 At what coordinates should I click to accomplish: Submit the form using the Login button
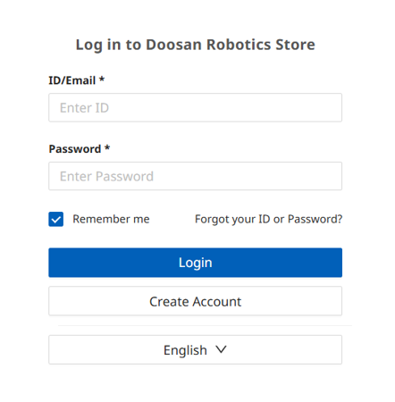tap(196, 263)
